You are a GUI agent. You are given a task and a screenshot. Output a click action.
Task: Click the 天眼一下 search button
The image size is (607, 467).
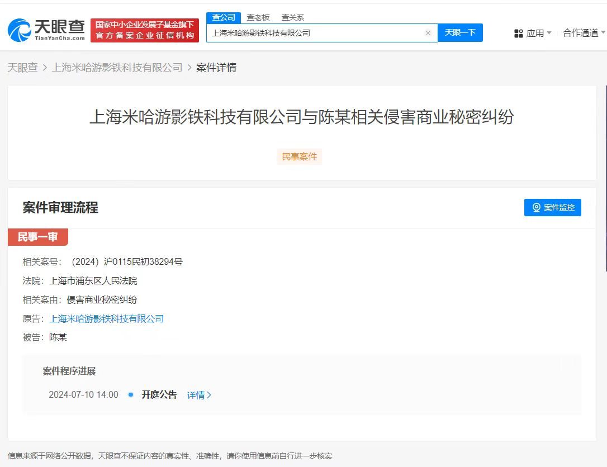pyautogui.click(x=460, y=33)
